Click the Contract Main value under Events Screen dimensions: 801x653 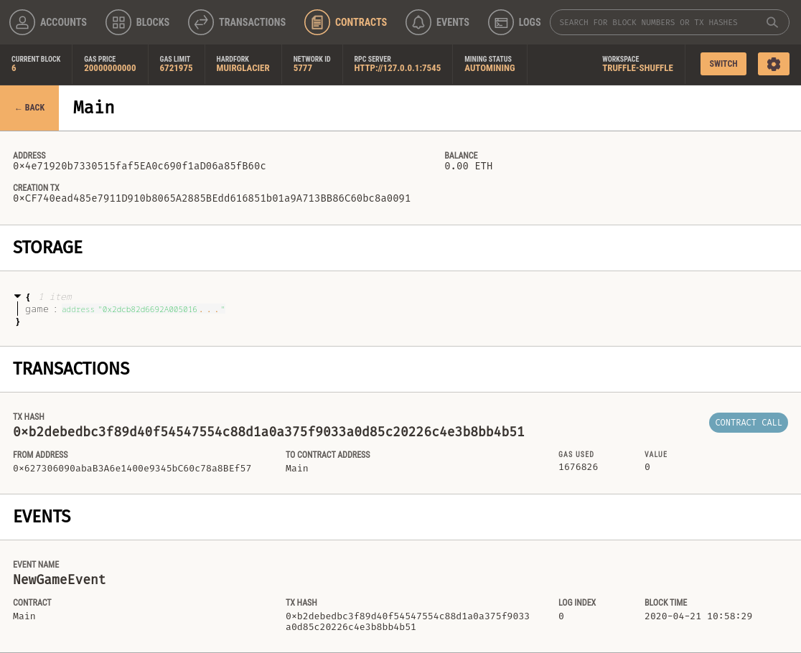(x=24, y=616)
